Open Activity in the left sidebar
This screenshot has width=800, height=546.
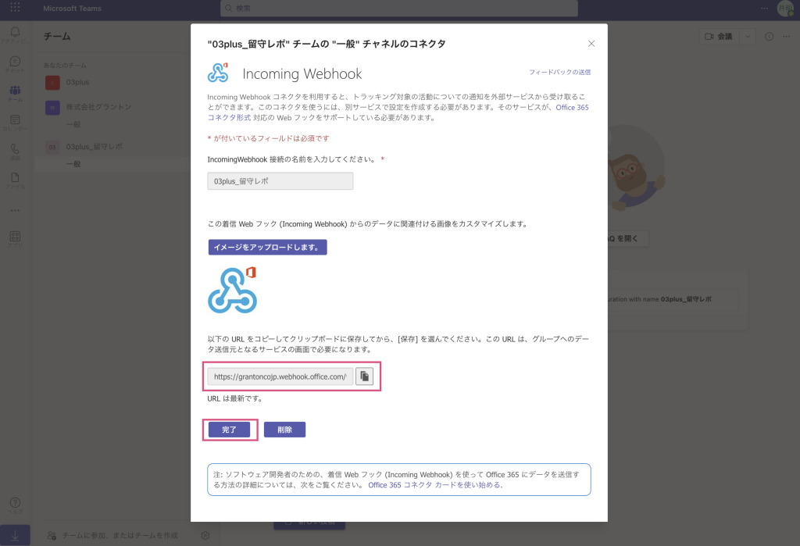click(15, 34)
